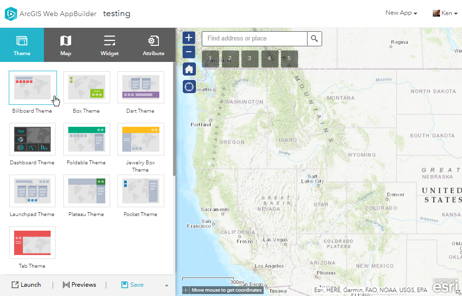Viewport: 462px width, 296px height.
Task: Pick the Dart Theme thumbnail
Action: (141, 87)
